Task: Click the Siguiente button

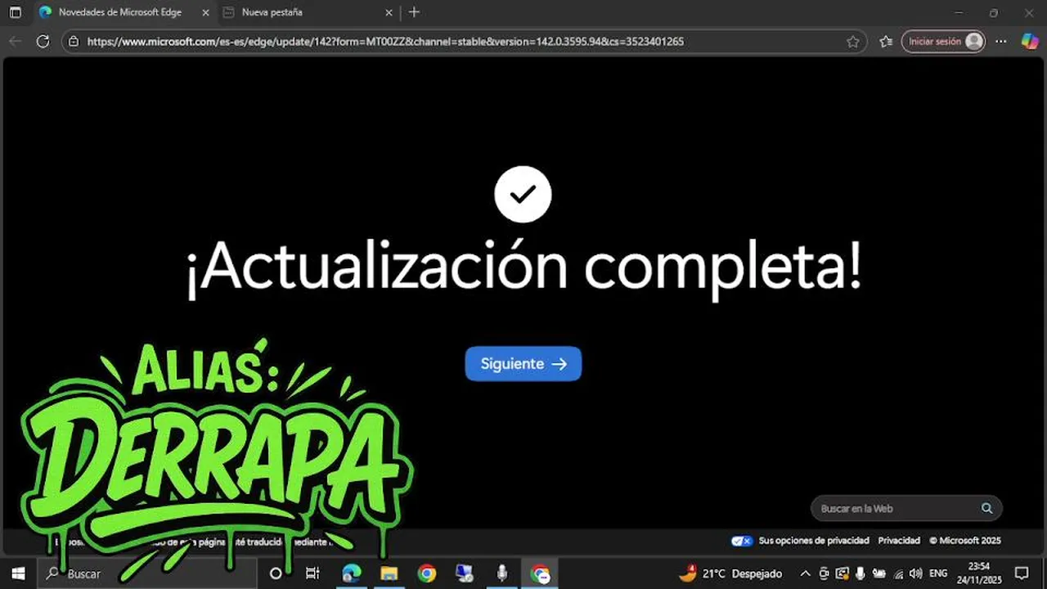Action: 523,364
